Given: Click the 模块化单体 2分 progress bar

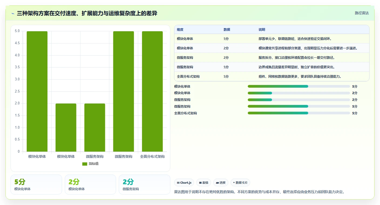Looking at the screenshot, I should (299, 93).
